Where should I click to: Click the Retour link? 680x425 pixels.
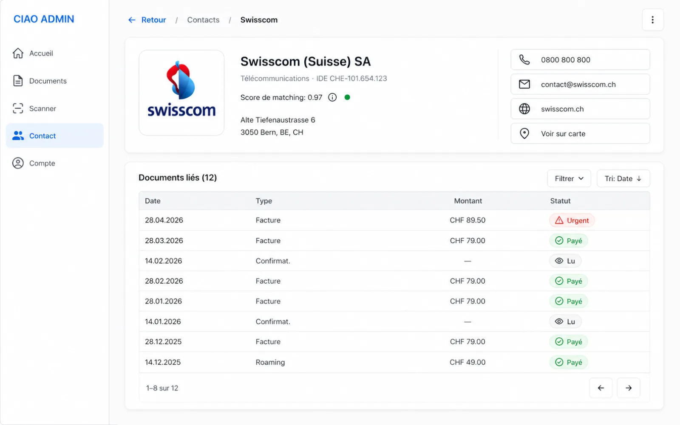[x=153, y=20]
